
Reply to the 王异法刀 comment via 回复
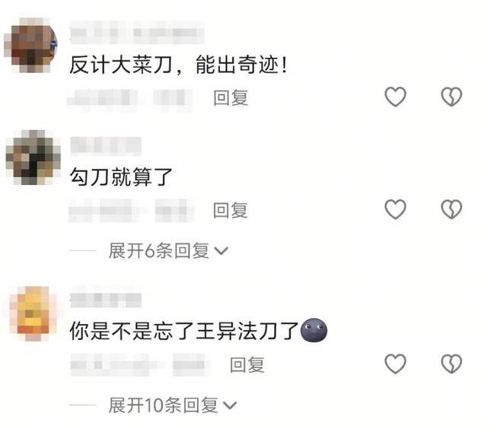tap(247, 364)
